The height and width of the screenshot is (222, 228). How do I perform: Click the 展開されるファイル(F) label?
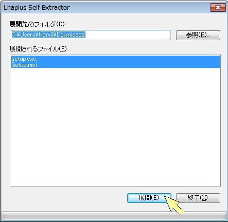(x=39, y=49)
